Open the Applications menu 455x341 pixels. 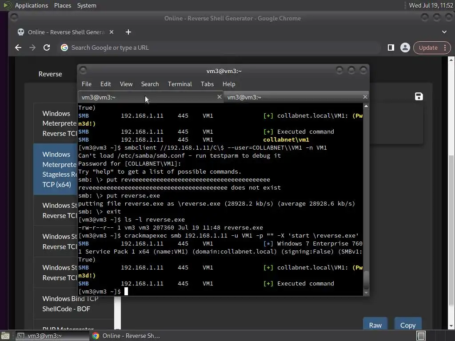(x=31, y=5)
